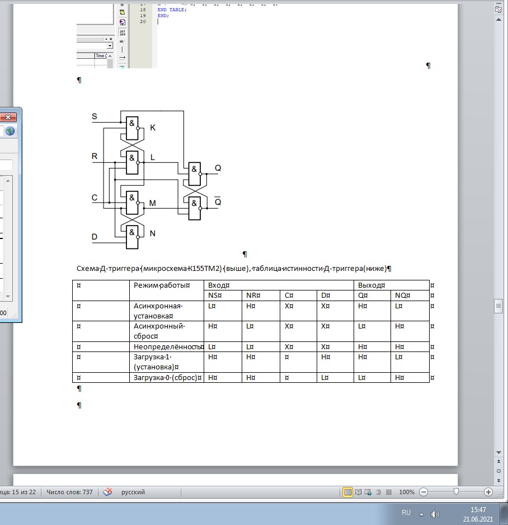The height and width of the screenshot is (525, 508).
Task: Switch to Web Layout view
Action: pos(368,492)
